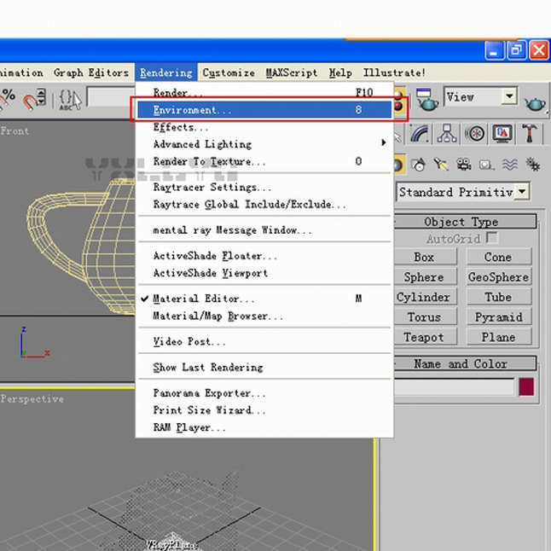This screenshot has height=551, width=551.
Task: Open the Illustrate! menu
Action: coord(394,72)
